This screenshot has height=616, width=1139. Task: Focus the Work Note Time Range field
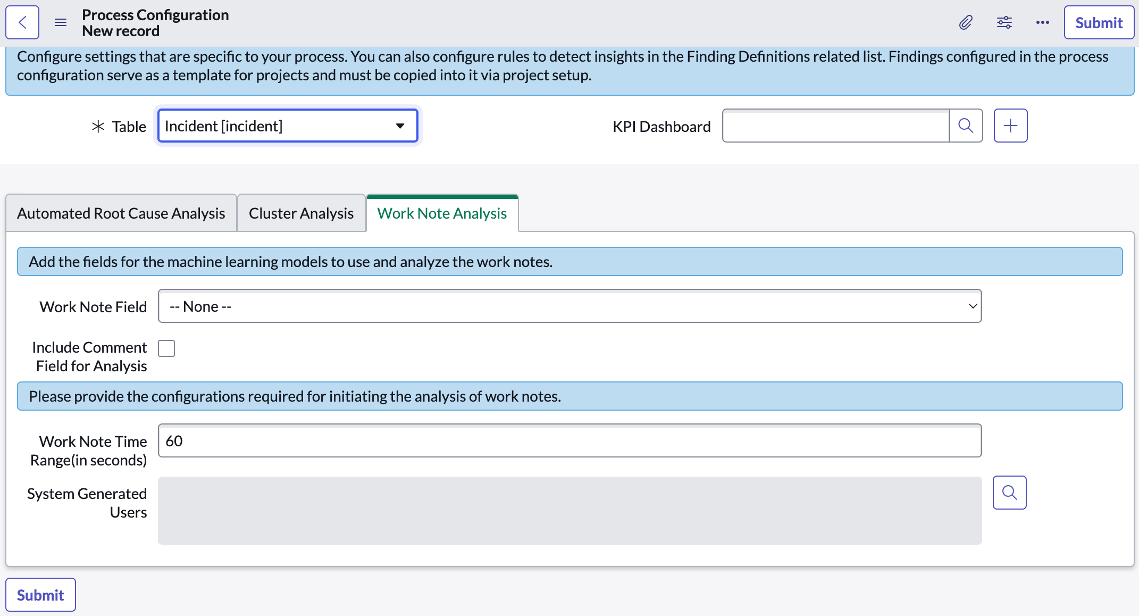pos(569,441)
